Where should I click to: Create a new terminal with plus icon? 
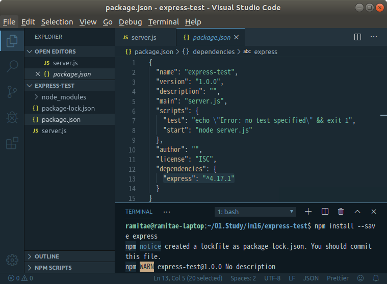point(308,212)
